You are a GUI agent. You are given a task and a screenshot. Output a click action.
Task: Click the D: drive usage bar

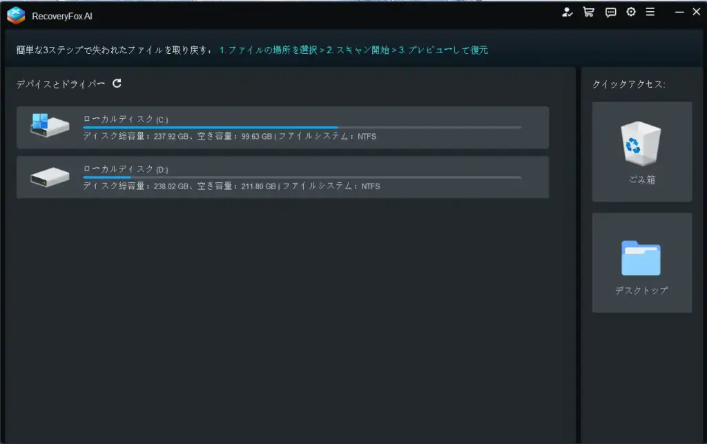pos(300,176)
